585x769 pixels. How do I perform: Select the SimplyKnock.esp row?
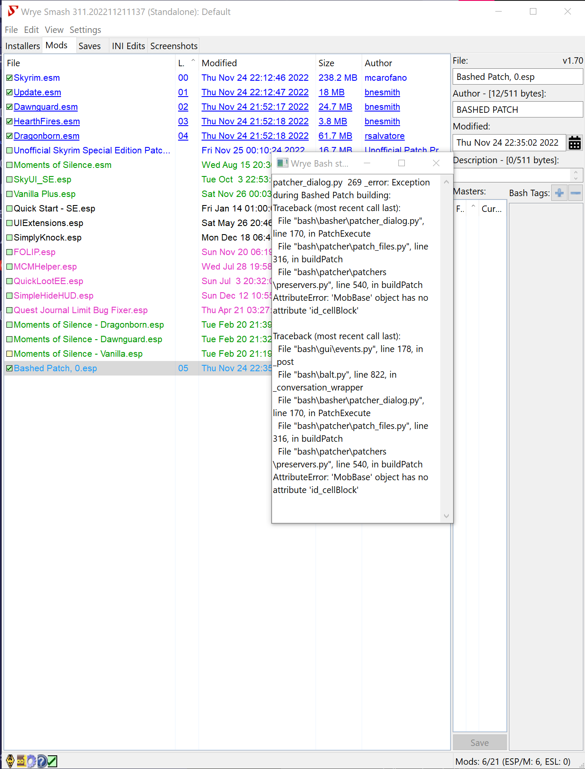[47, 238]
